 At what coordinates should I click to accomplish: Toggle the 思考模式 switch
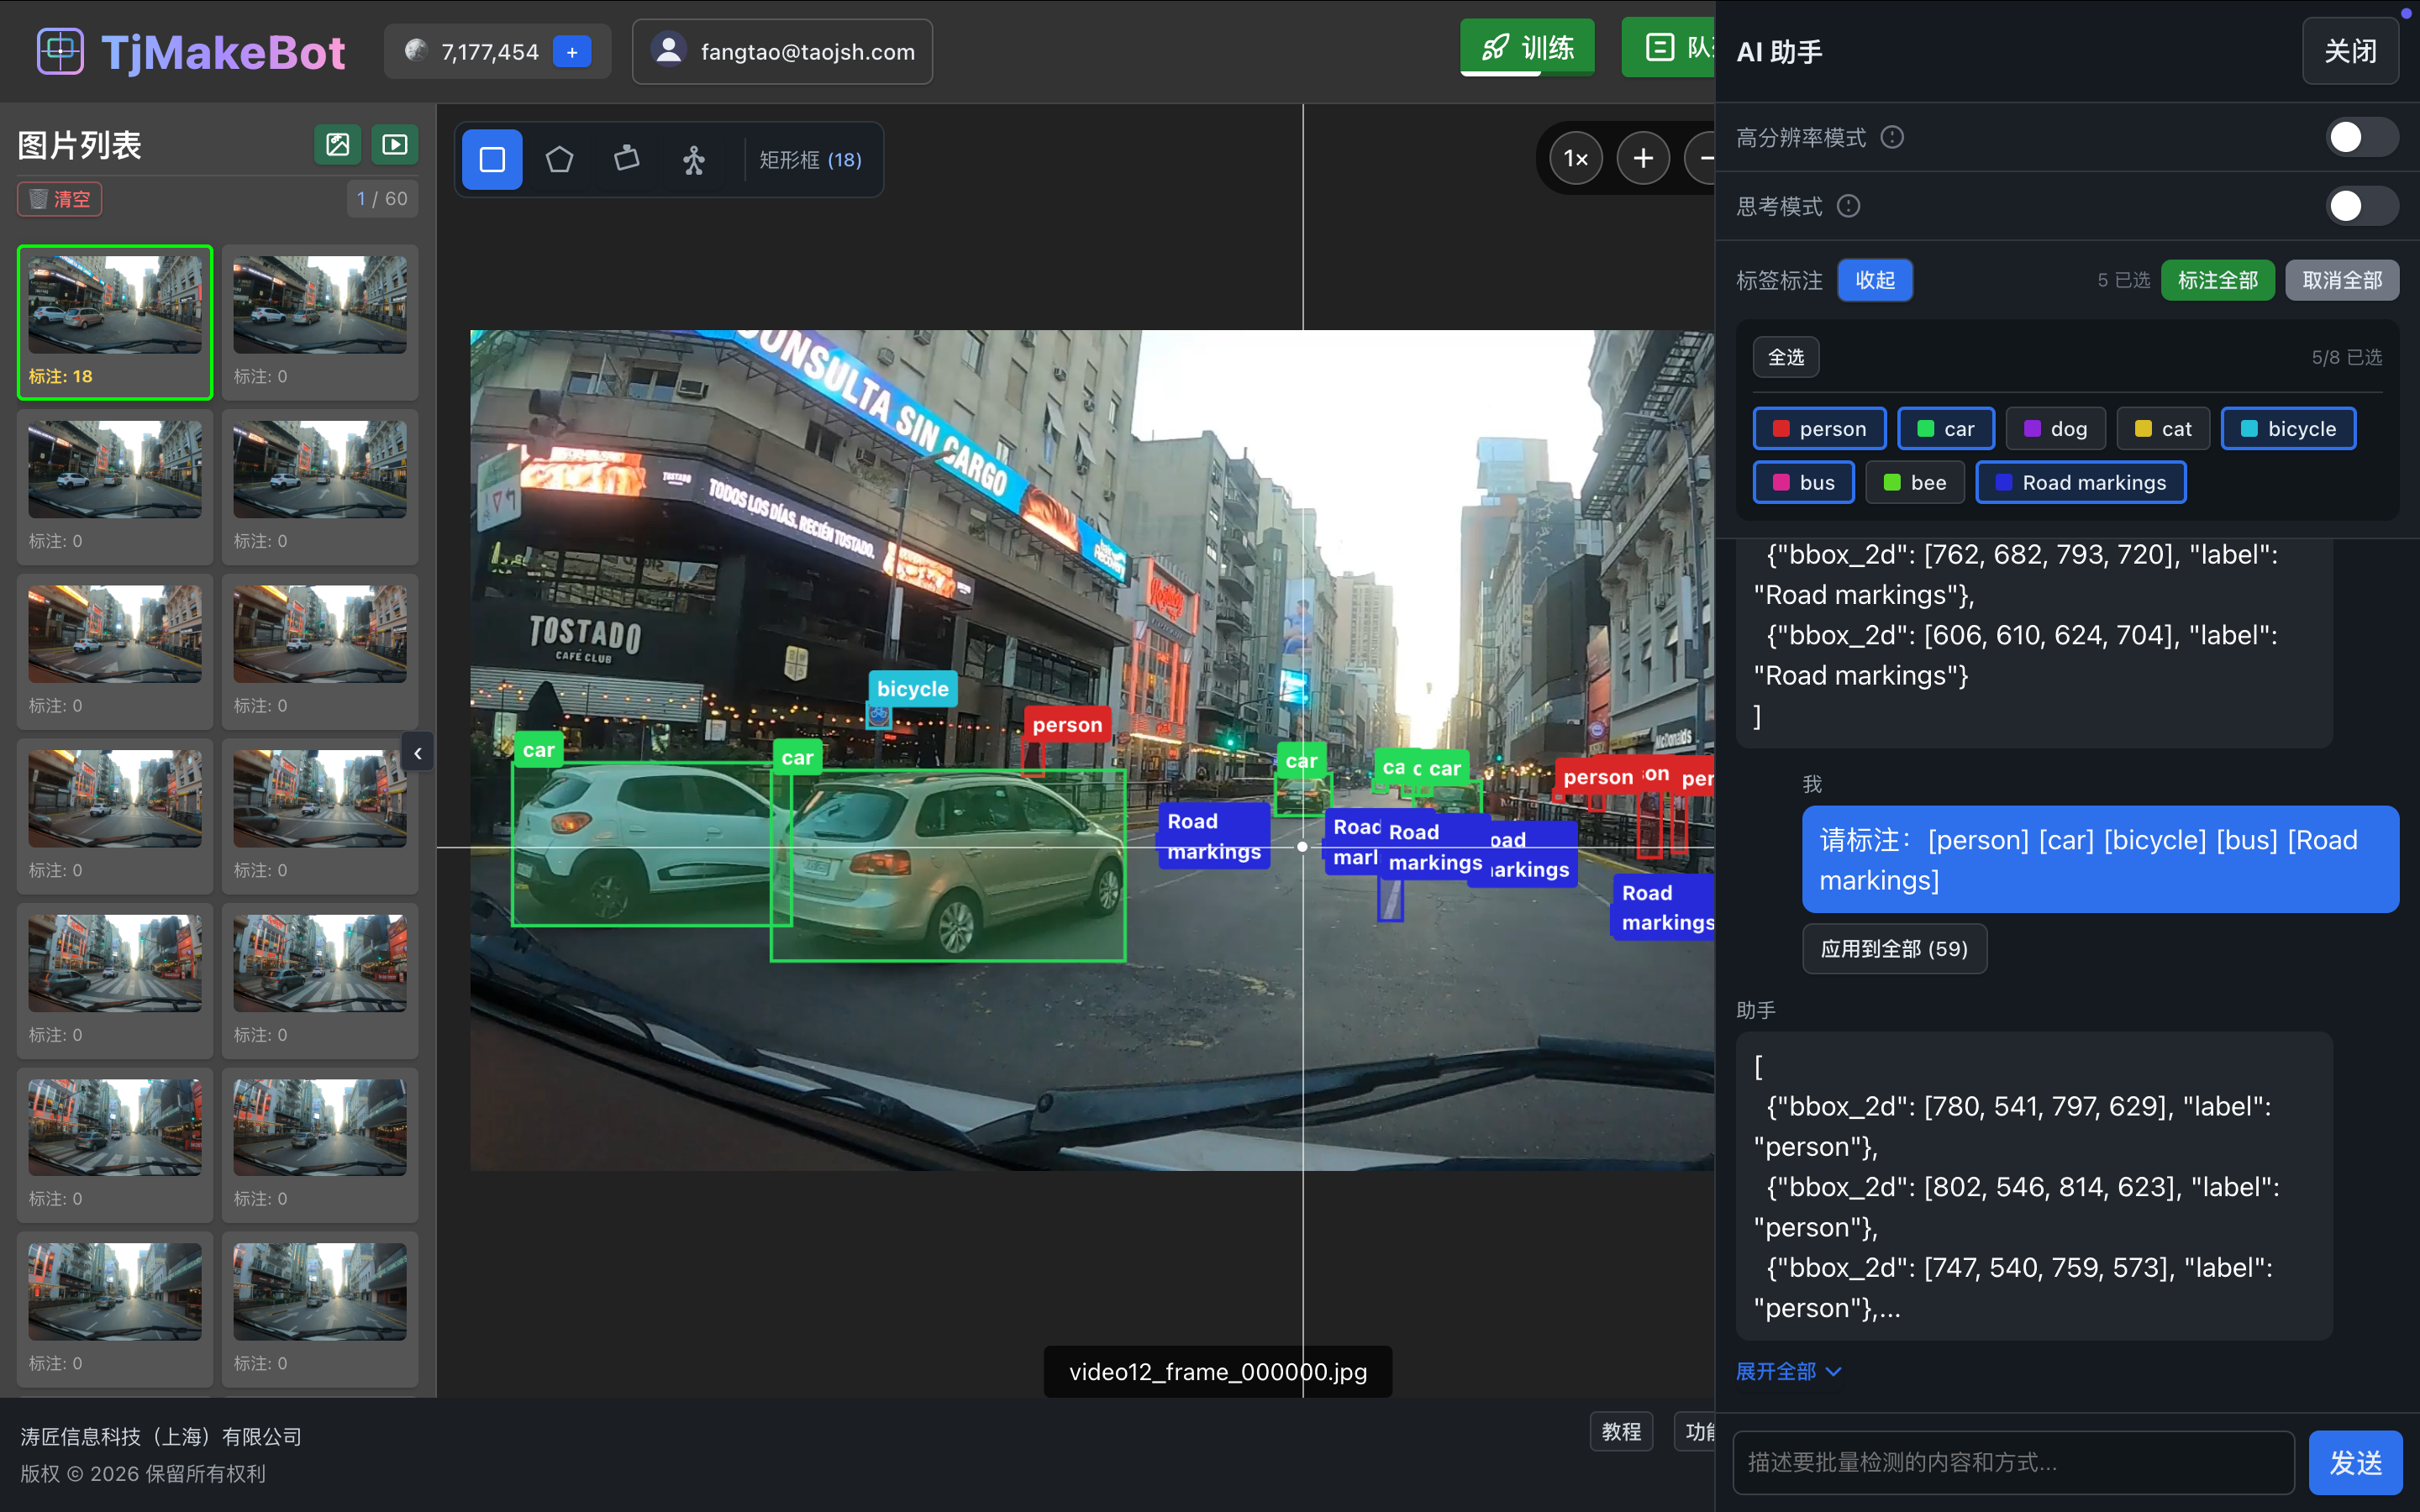tap(2360, 206)
